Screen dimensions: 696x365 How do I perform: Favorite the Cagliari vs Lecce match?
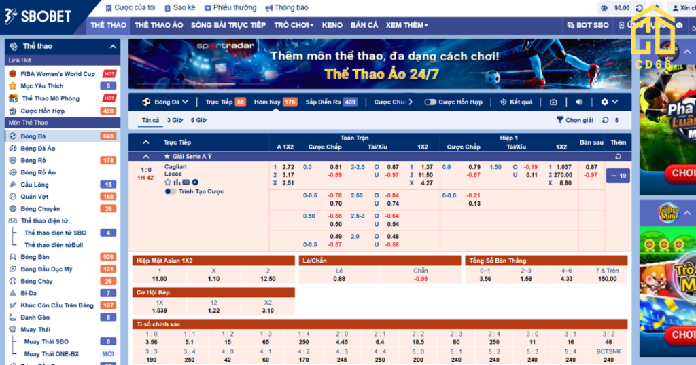coord(168,182)
